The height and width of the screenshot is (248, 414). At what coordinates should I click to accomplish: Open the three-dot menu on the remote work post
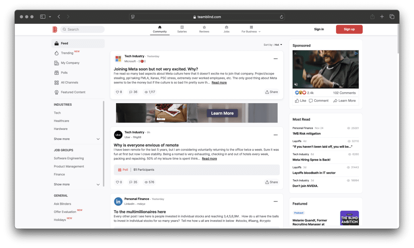click(x=275, y=135)
